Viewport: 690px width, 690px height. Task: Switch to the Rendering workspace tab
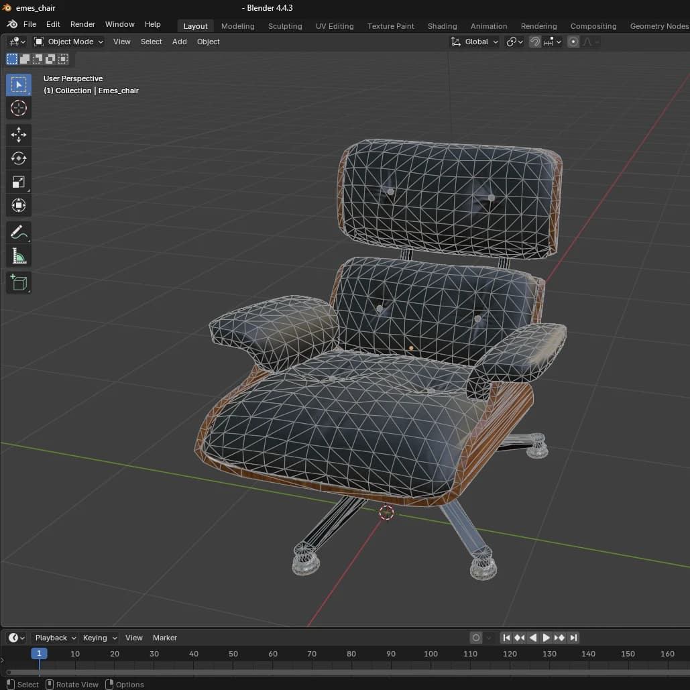538,26
